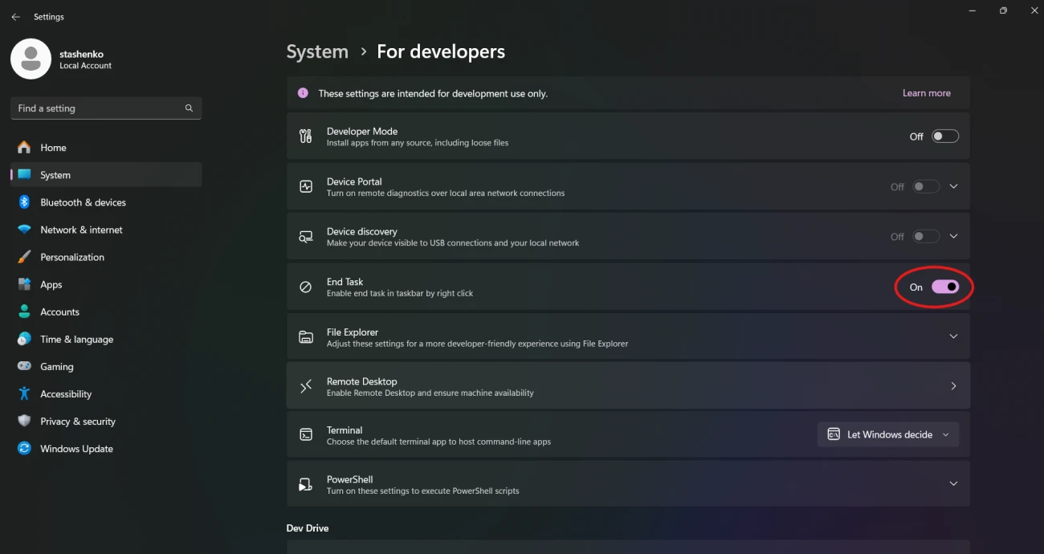The height and width of the screenshot is (554, 1044).
Task: Click the Windows Update sidebar icon
Action: 24,449
